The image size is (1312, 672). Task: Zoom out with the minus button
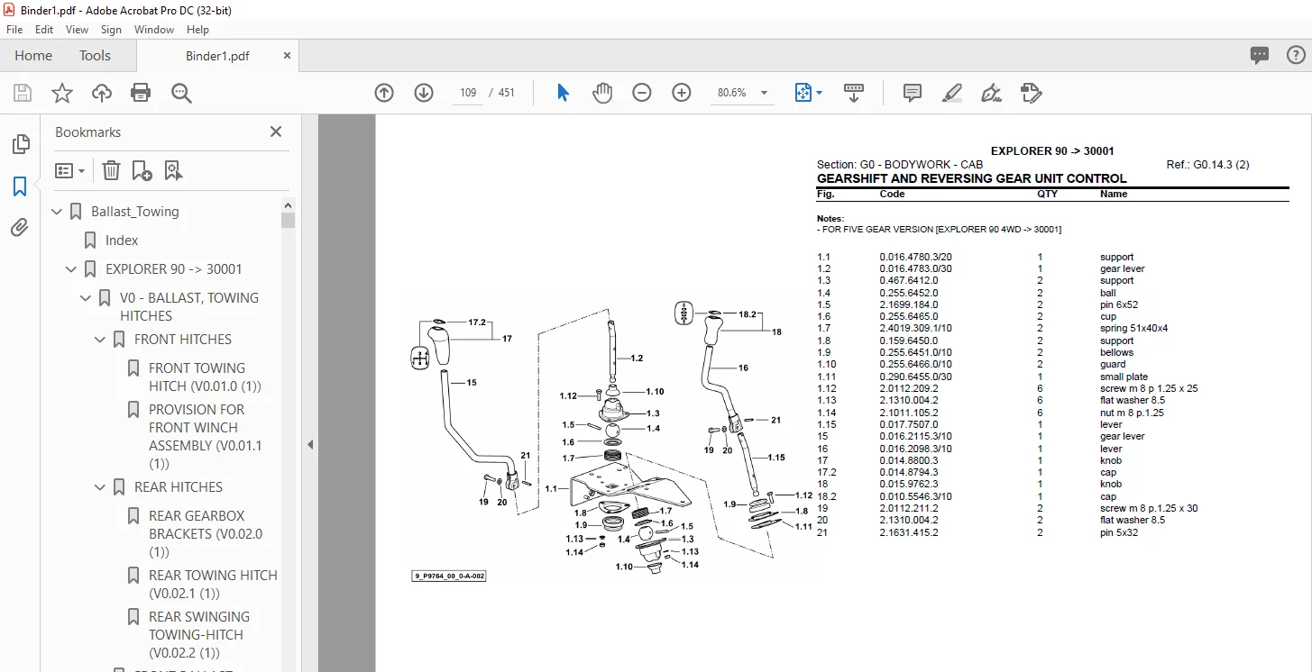pyautogui.click(x=642, y=93)
